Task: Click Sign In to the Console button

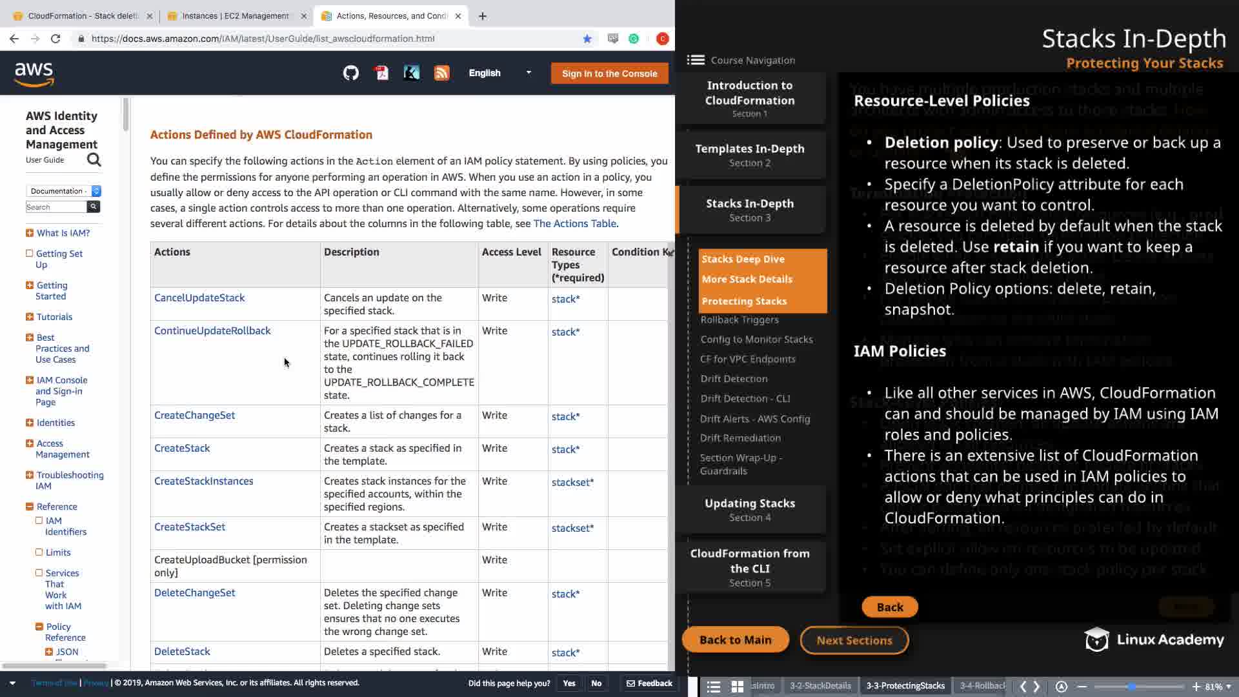Action: click(609, 74)
